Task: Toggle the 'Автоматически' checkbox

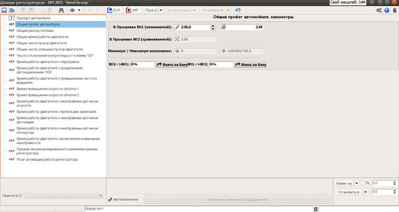Action: tap(110, 199)
